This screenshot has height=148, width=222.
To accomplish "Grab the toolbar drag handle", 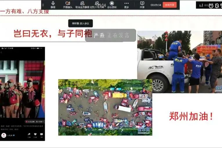I will (x=43, y=5).
